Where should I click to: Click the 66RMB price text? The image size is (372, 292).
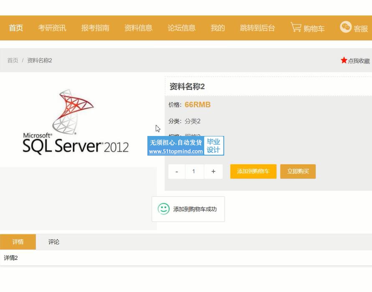pyautogui.click(x=197, y=105)
